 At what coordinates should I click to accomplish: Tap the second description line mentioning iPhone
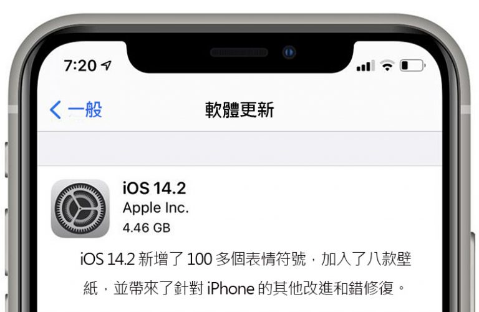click(244, 288)
